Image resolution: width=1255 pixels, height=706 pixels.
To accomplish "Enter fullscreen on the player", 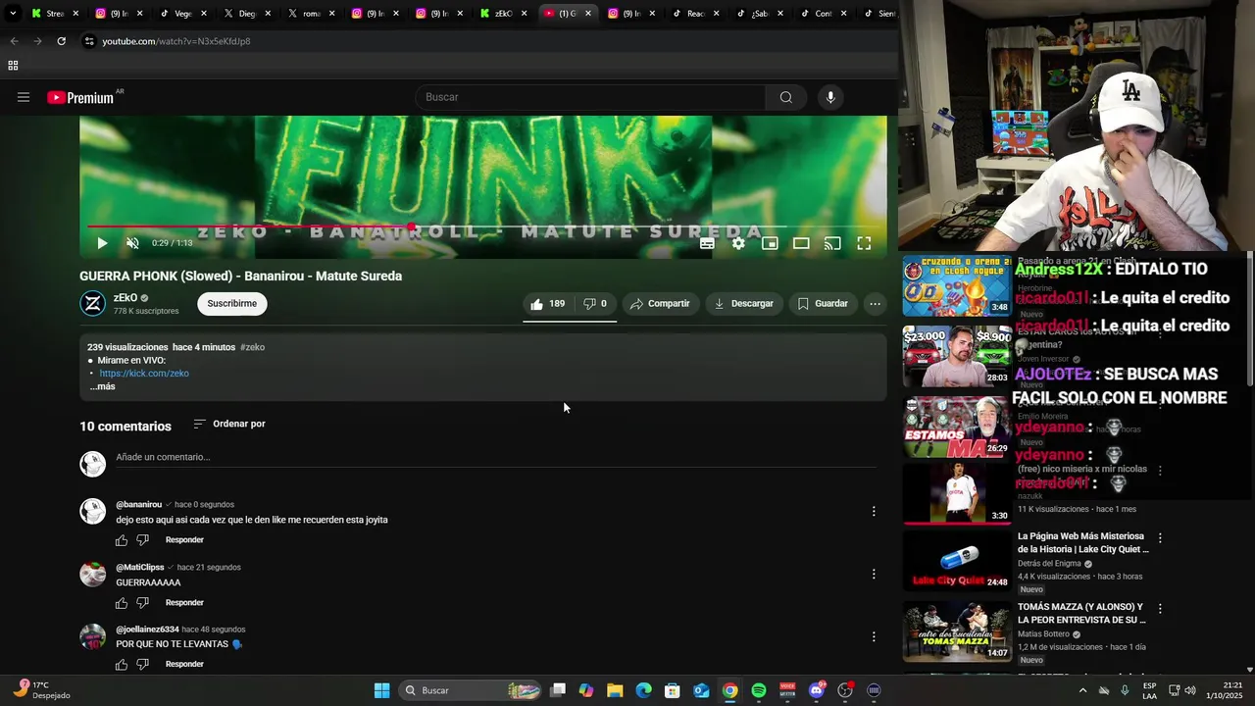I will click(864, 243).
